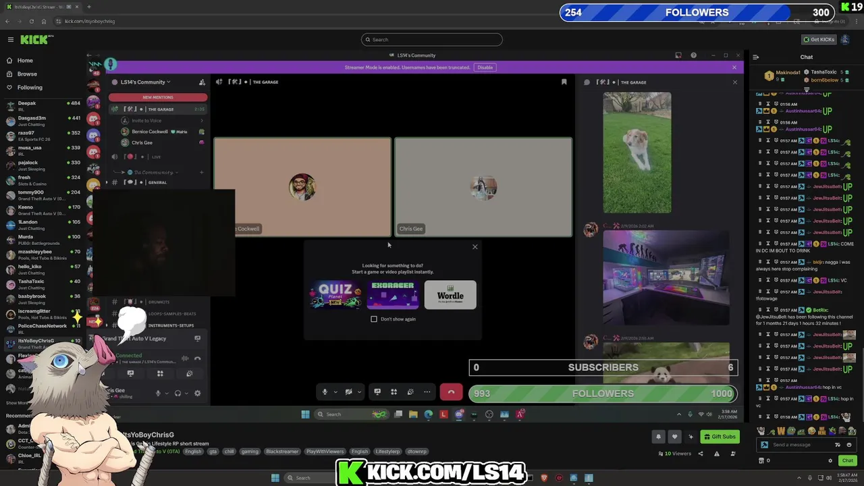Viewport: 864px width, 486px height.
Task: Open INSTRUMENTS-SETUPS channel
Action: click(x=171, y=326)
